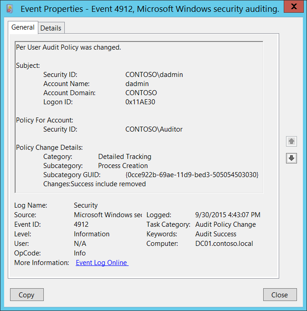Go to previous event with up arrow
This screenshot has height=311, width=307.
[291, 142]
